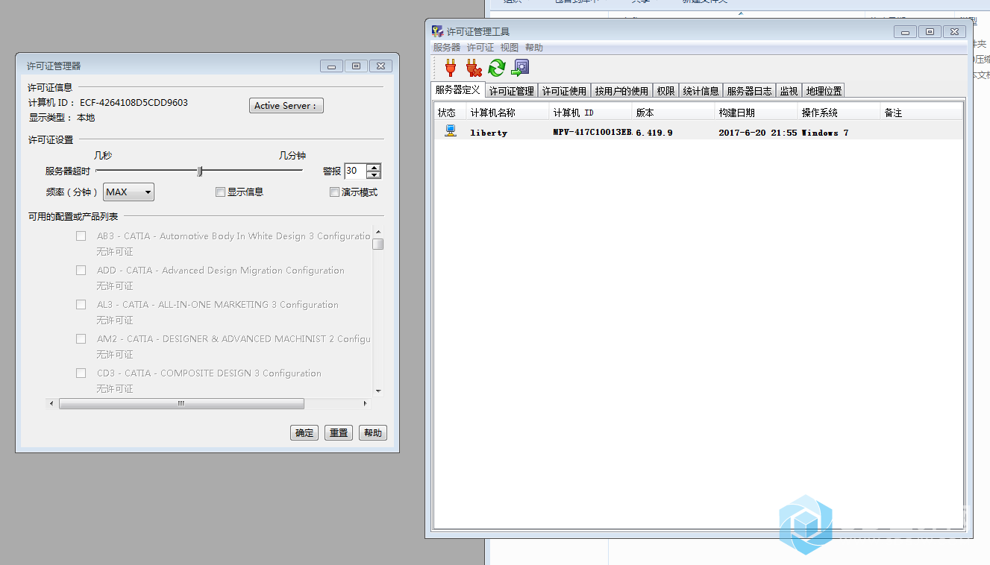The image size is (990, 565).
Task: Switch to the 许可证使用 tab
Action: tap(564, 91)
